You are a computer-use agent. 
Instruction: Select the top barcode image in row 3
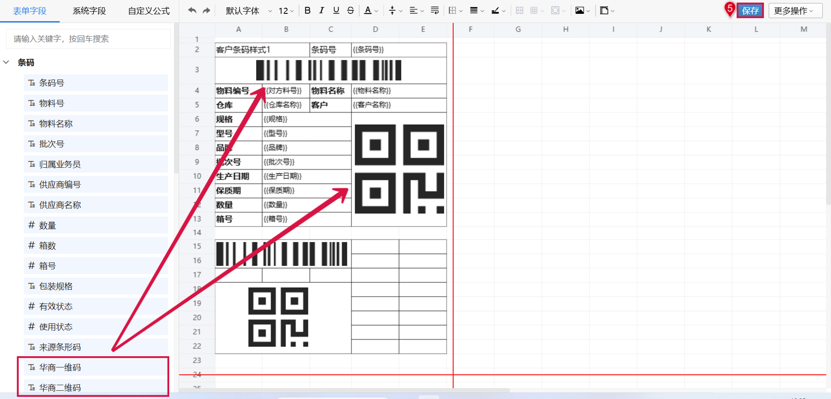tap(329, 70)
